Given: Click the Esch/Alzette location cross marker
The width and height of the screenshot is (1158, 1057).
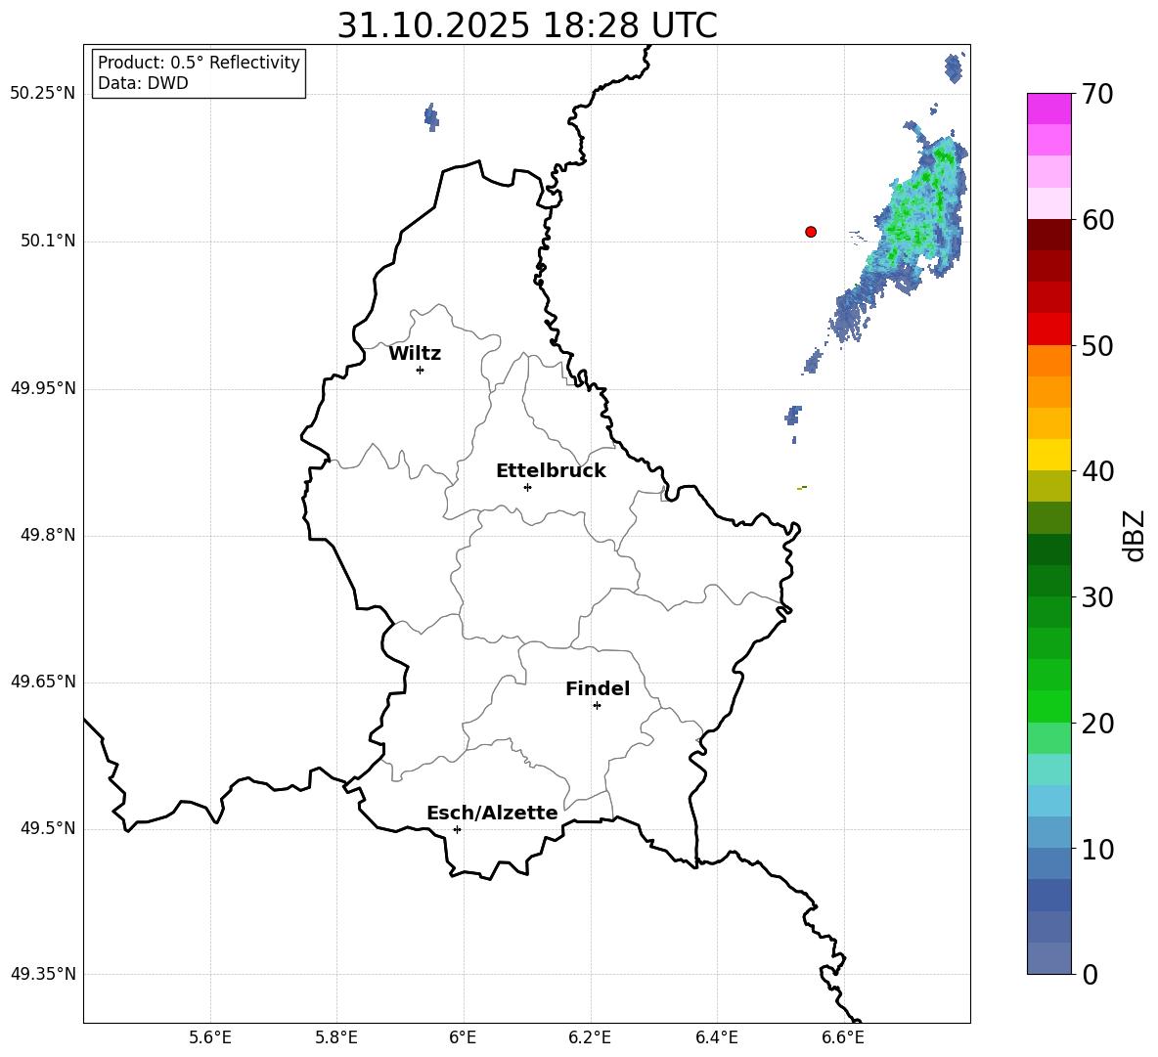Looking at the screenshot, I should click(457, 829).
